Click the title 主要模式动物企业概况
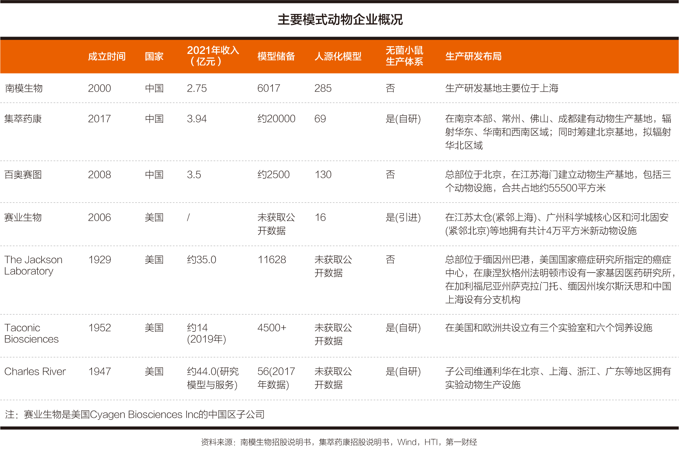Viewport: 681px width, 457px height. click(x=340, y=20)
